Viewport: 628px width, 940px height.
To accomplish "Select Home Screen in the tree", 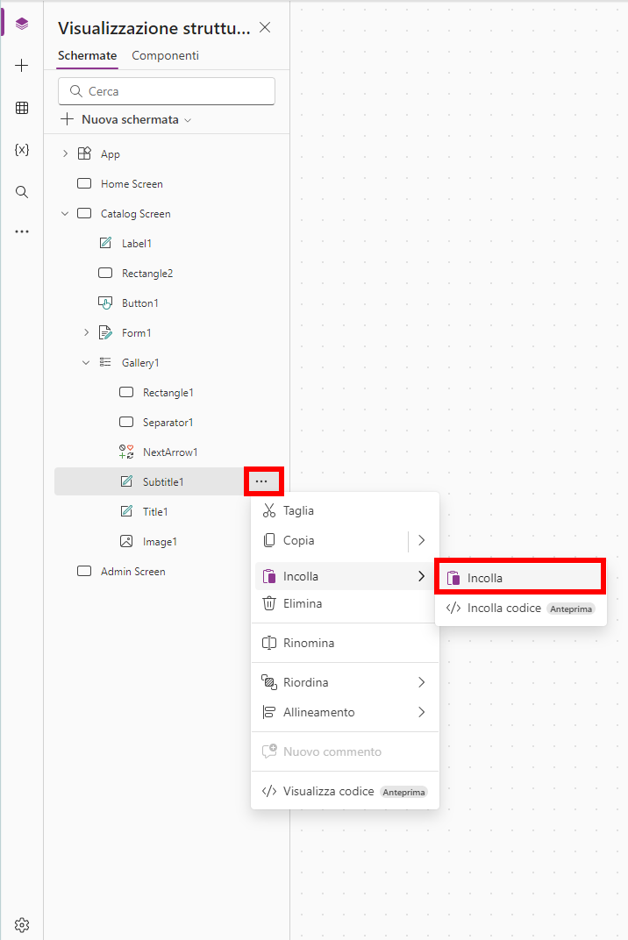I will point(132,184).
